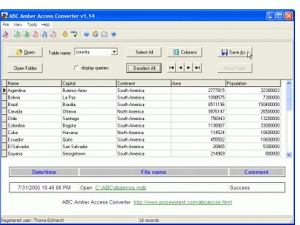This screenshot has height=225, width=300.
Task: Click the abc spell-check icon with green checkmark
Action: coord(74,34)
